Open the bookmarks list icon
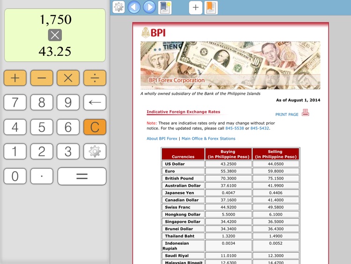The width and height of the screenshot is (351, 264). click(x=165, y=8)
